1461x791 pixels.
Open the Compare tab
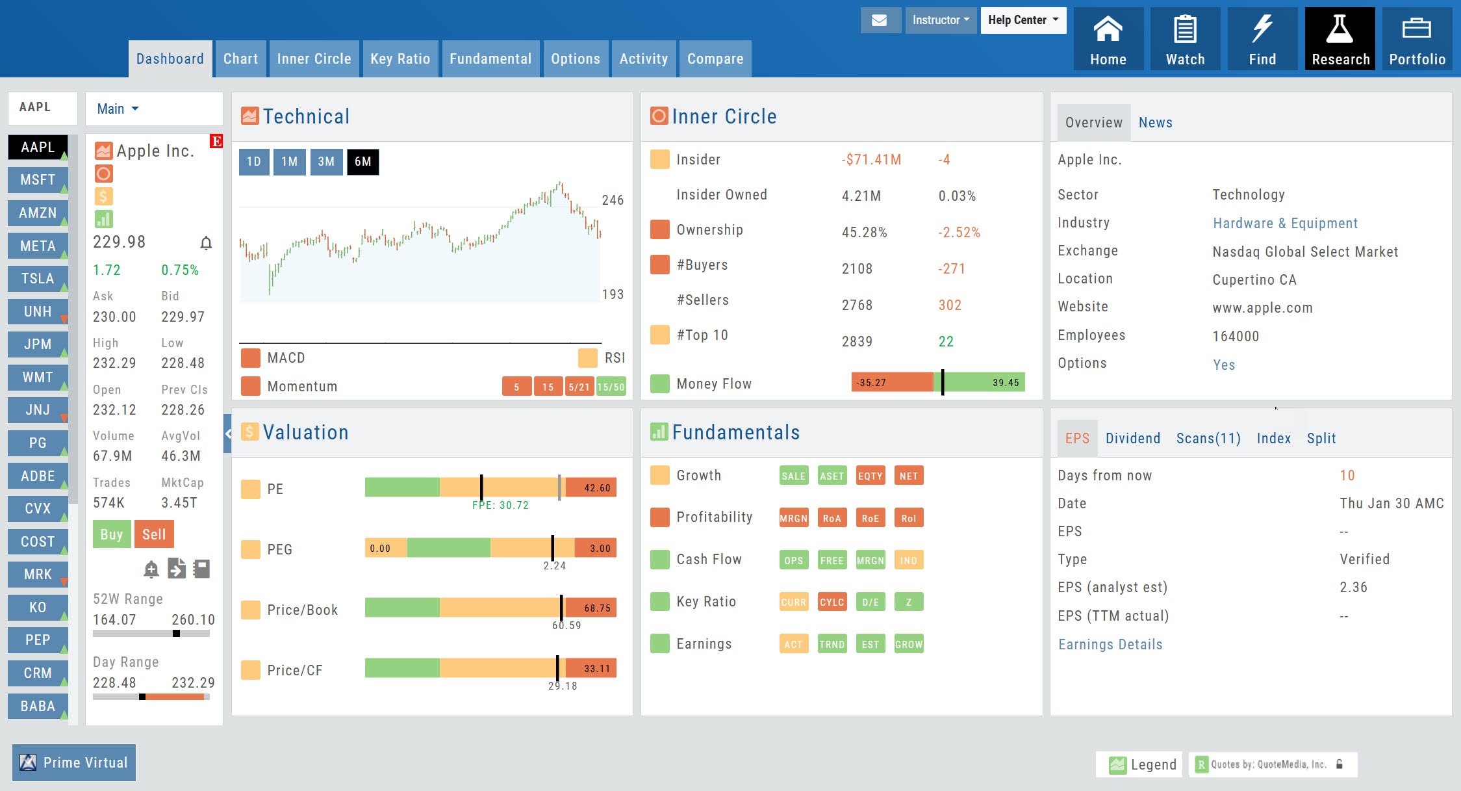click(715, 59)
